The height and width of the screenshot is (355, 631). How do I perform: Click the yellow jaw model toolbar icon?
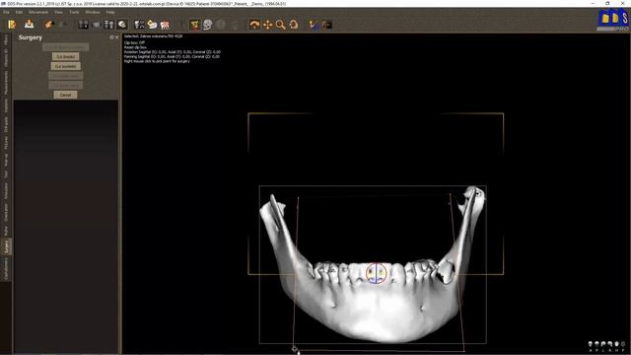click(152, 25)
